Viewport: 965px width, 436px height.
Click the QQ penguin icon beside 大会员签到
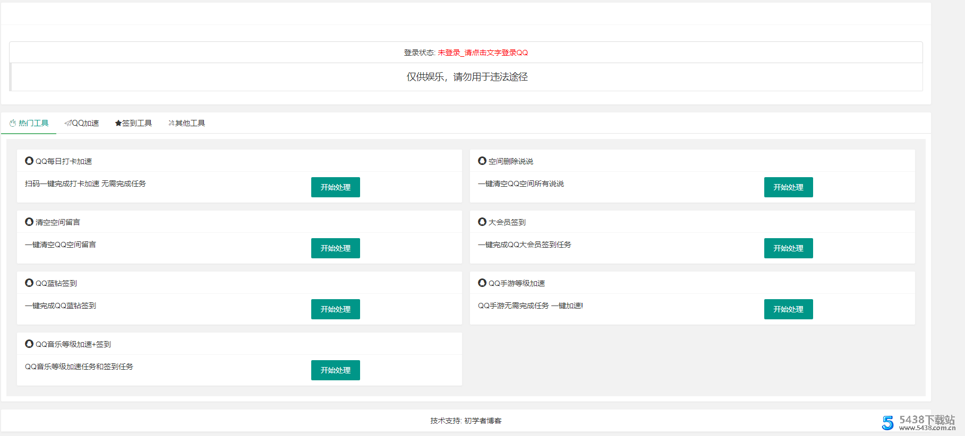pos(482,222)
